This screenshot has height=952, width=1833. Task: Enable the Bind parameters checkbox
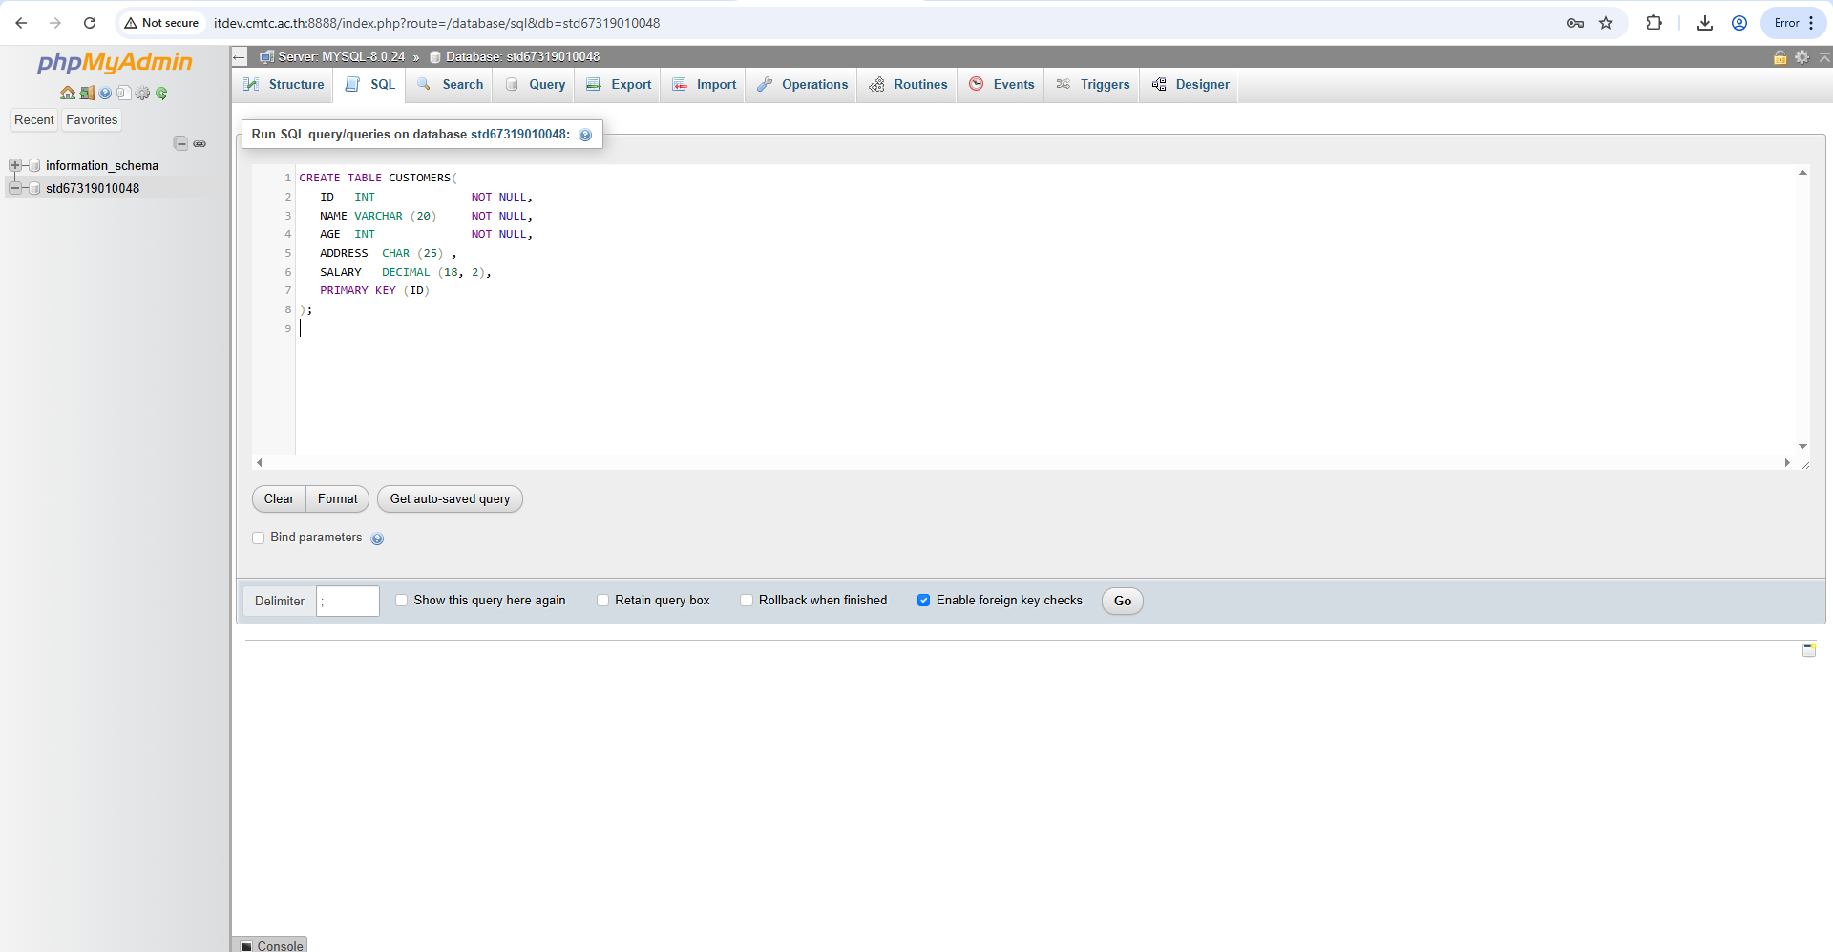click(x=258, y=538)
